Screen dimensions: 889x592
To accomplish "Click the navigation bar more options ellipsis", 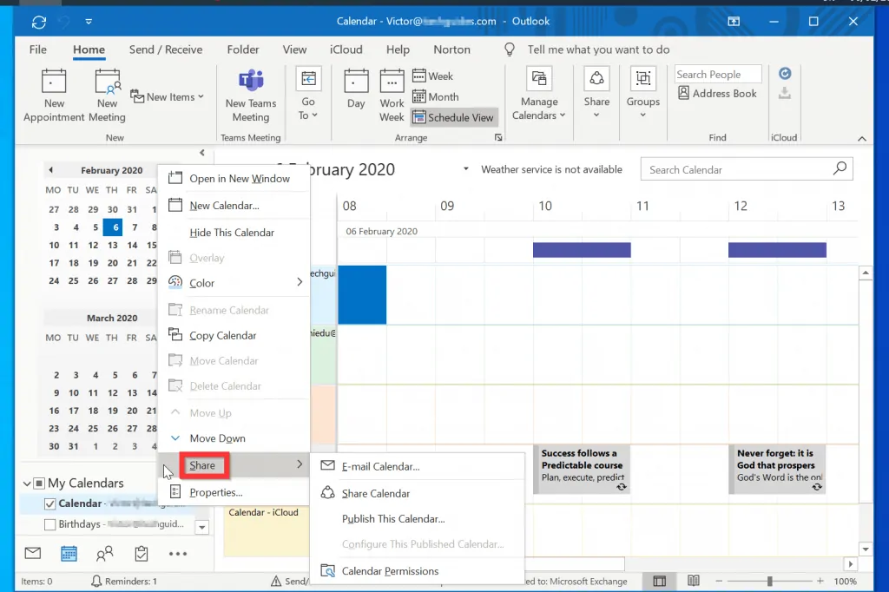I will [x=177, y=554].
